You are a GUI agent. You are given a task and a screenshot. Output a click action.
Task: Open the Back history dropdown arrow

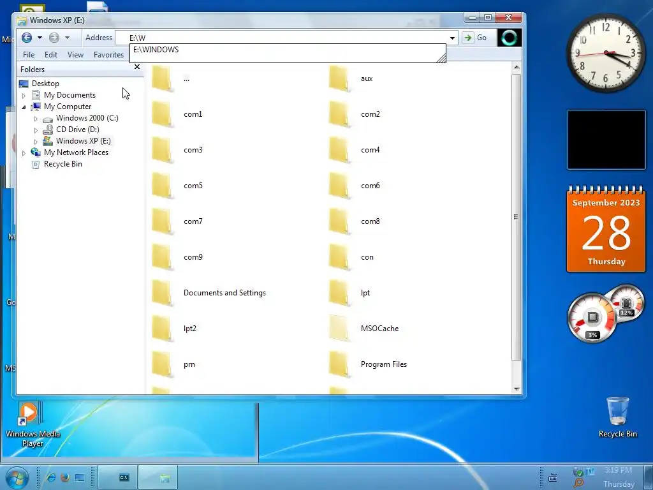[x=40, y=38]
